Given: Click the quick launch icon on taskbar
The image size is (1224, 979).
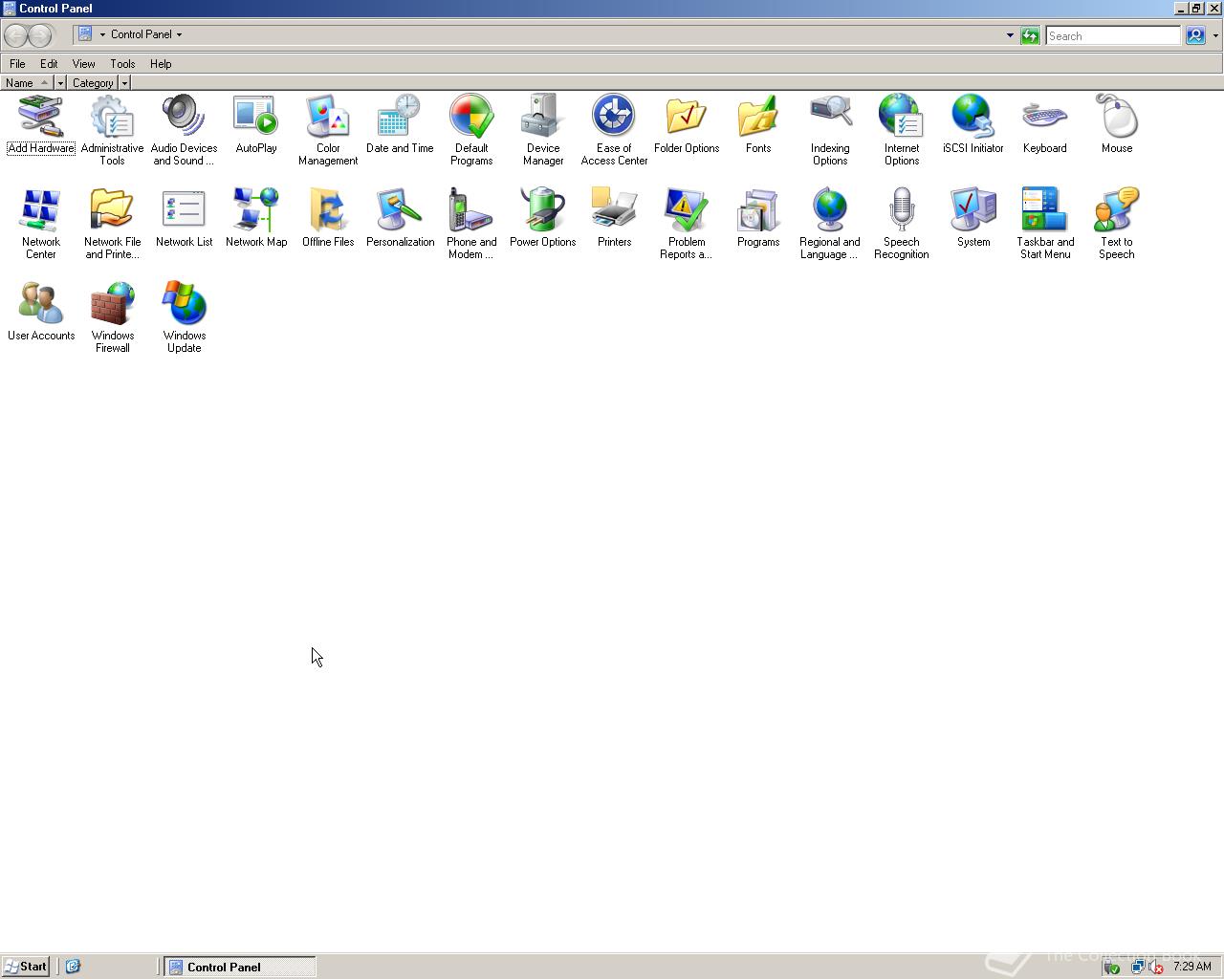Looking at the screenshot, I should (x=73, y=967).
